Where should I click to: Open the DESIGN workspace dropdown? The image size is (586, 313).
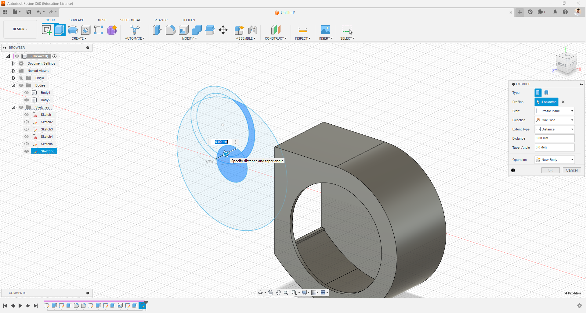click(20, 29)
